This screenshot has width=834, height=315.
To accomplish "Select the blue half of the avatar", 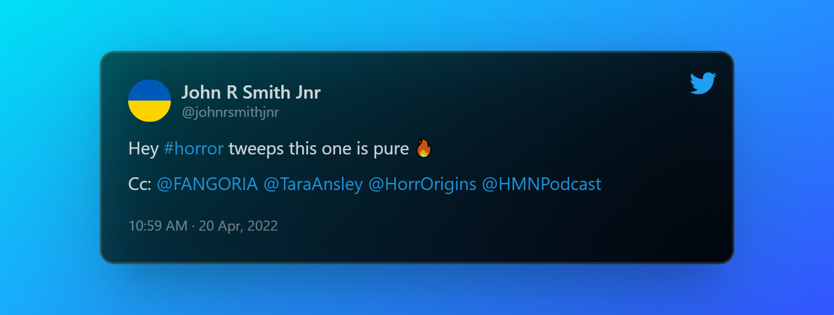I will (150, 90).
